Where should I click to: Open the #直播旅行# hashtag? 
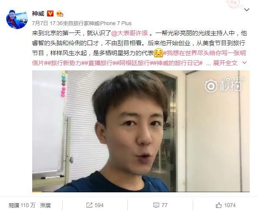tap(101, 63)
